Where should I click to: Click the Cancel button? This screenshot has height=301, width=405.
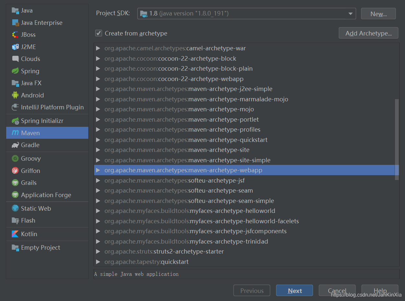(x=337, y=290)
